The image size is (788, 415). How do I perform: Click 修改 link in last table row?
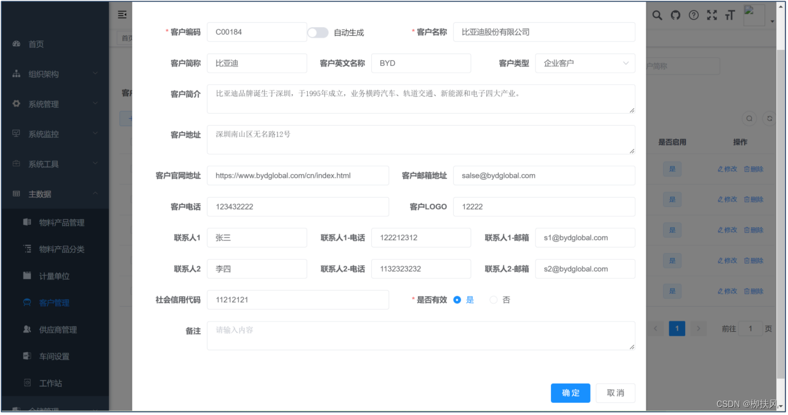[x=727, y=291]
